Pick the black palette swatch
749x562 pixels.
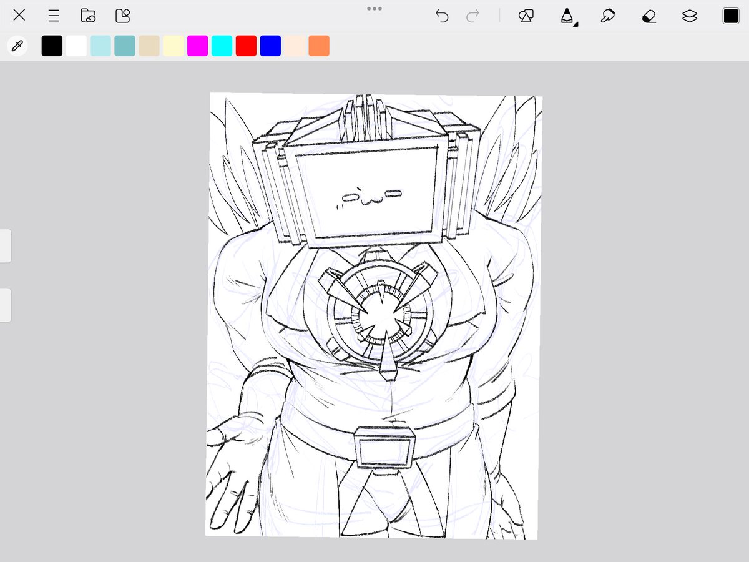[52, 46]
